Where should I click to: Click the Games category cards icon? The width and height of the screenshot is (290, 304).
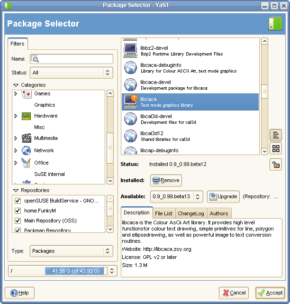point(27,94)
